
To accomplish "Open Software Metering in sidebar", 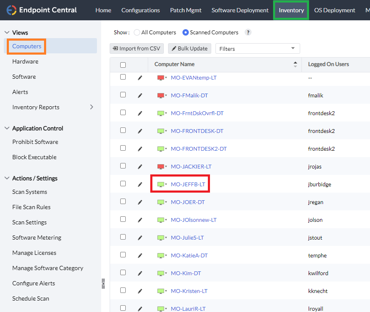I will click(36, 237).
